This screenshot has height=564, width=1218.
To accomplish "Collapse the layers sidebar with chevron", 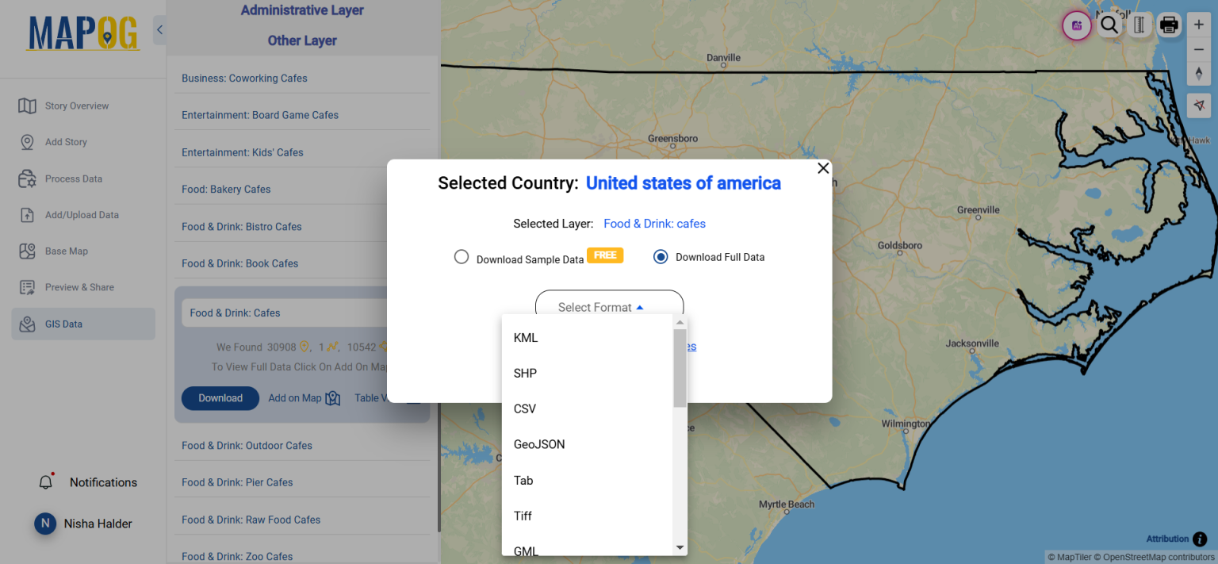I will click(x=159, y=29).
